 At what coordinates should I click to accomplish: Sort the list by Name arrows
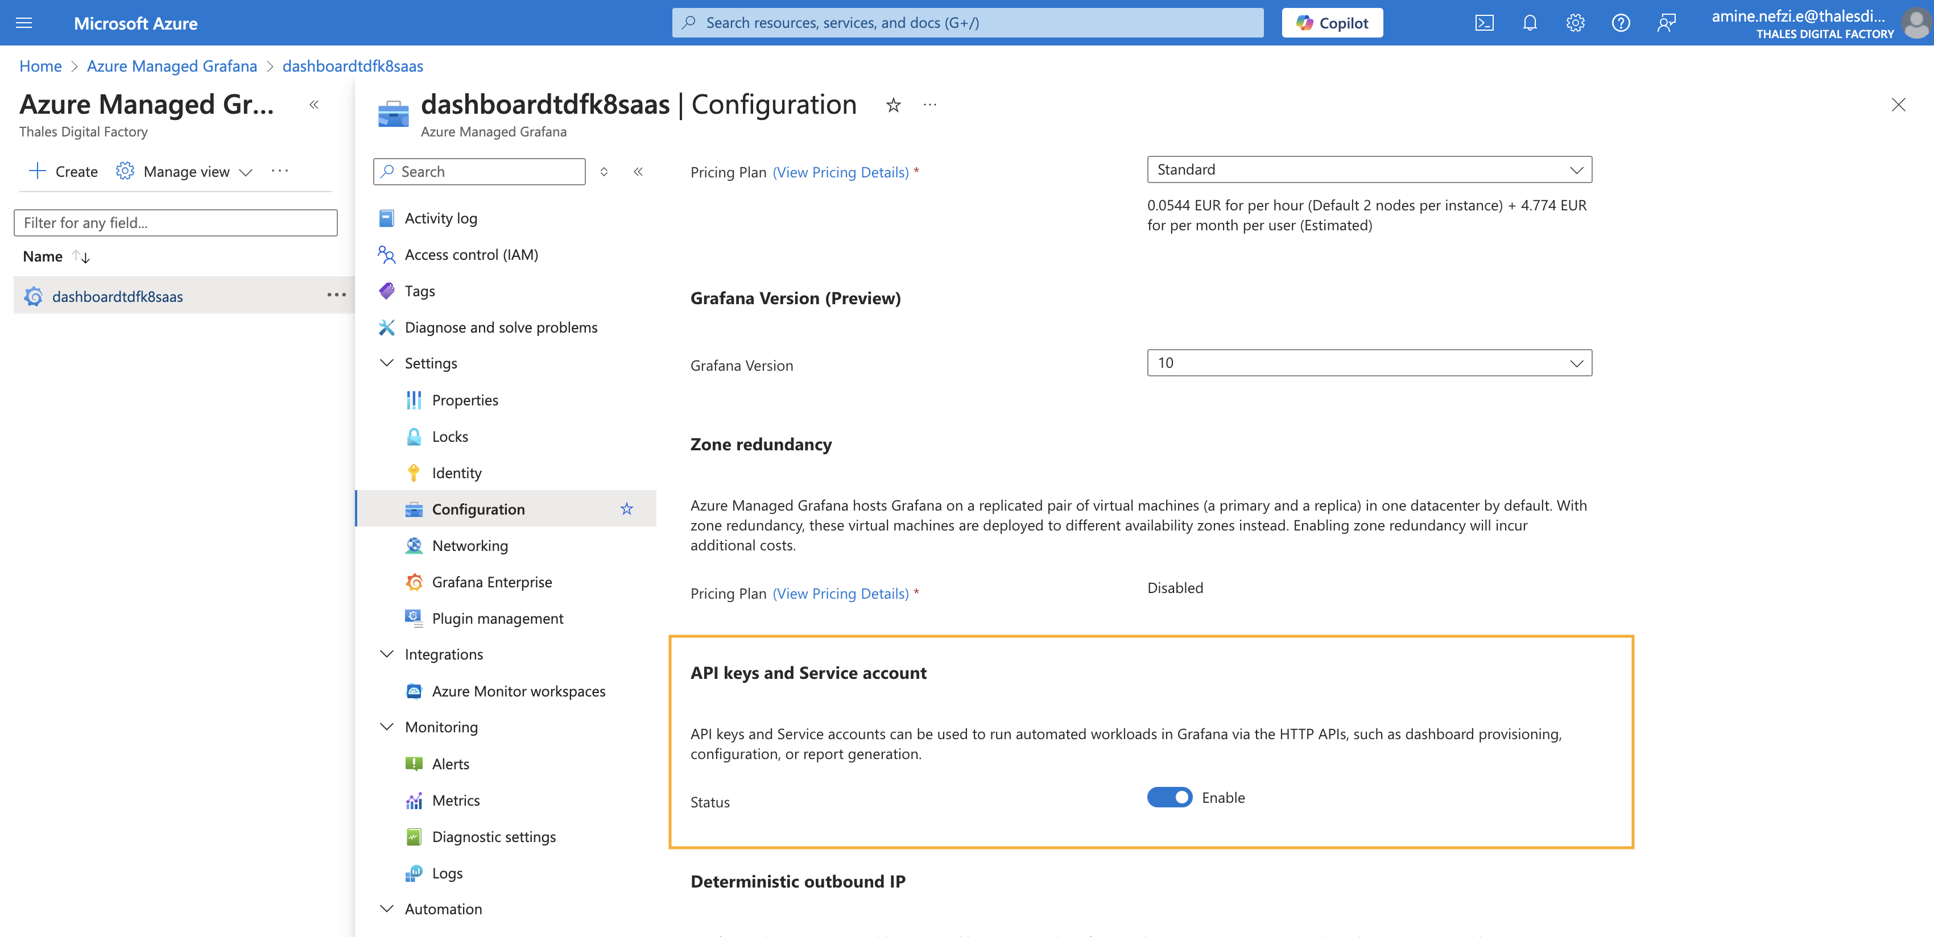click(81, 256)
